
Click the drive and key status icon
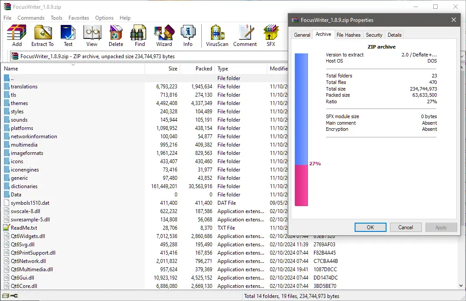tap(10, 296)
